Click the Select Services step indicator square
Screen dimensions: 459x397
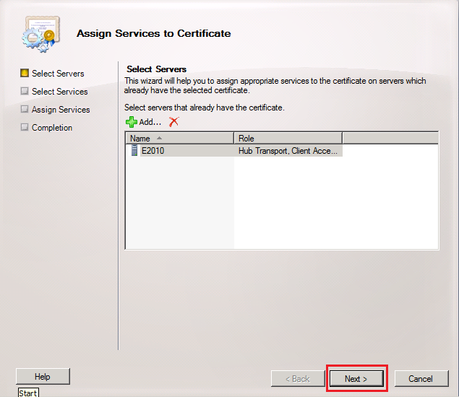coord(25,91)
